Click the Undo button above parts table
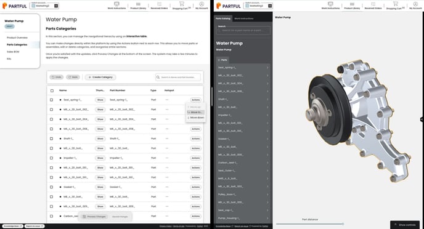424x229 pixels. (x=56, y=77)
